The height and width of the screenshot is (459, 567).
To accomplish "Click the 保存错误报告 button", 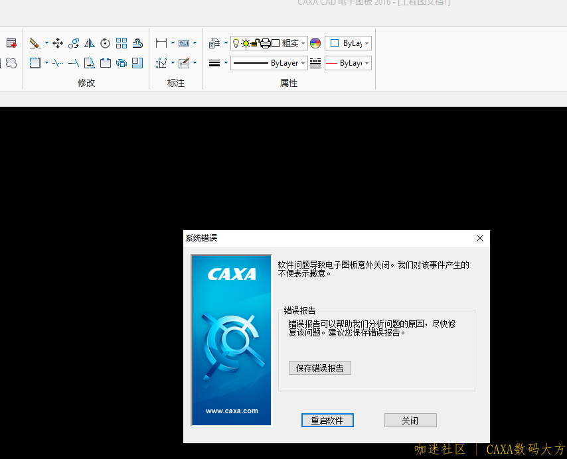I will click(319, 368).
